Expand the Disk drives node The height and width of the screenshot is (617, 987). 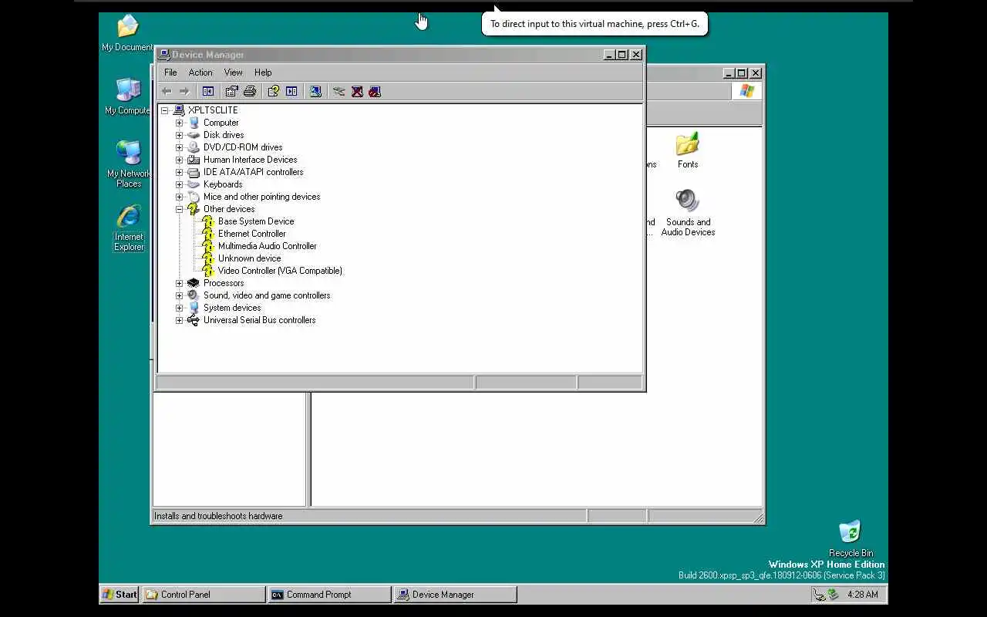(179, 135)
